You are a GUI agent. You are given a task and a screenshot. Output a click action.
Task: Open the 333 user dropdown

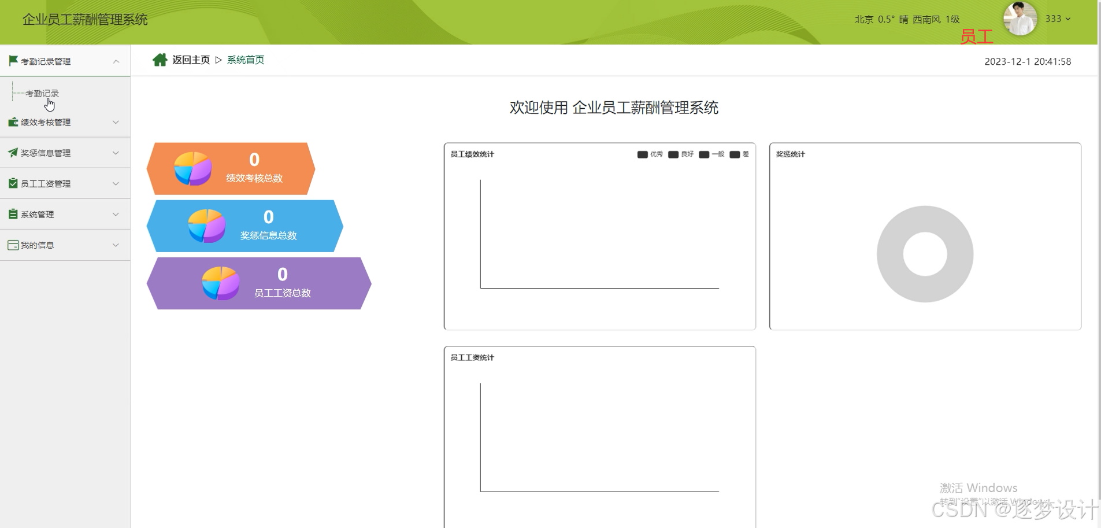1058,19
